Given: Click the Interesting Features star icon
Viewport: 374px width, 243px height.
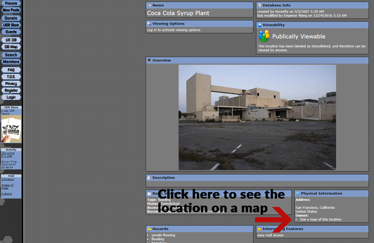Looking at the screenshot, I should point(259,229).
